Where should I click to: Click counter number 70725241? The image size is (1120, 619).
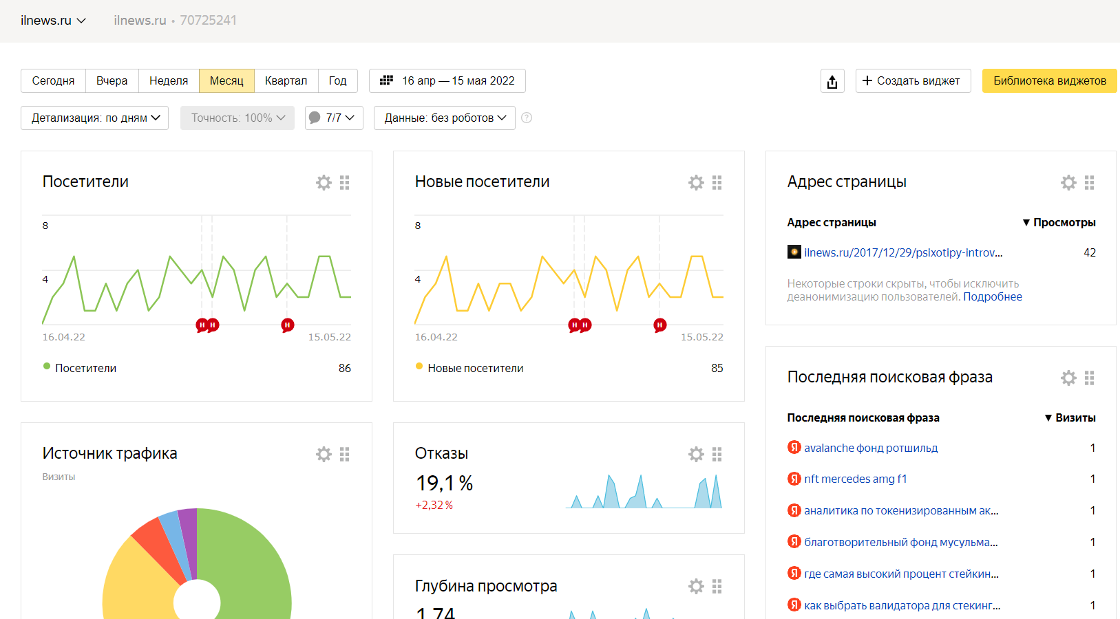coord(209,21)
